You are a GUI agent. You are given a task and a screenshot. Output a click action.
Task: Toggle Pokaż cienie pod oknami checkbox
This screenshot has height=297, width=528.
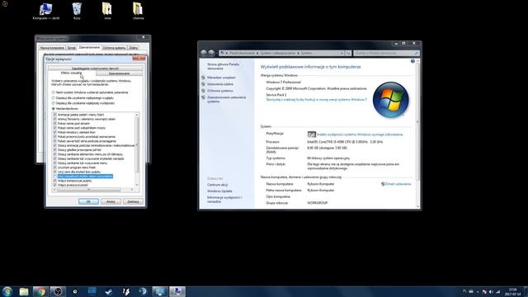[55, 124]
